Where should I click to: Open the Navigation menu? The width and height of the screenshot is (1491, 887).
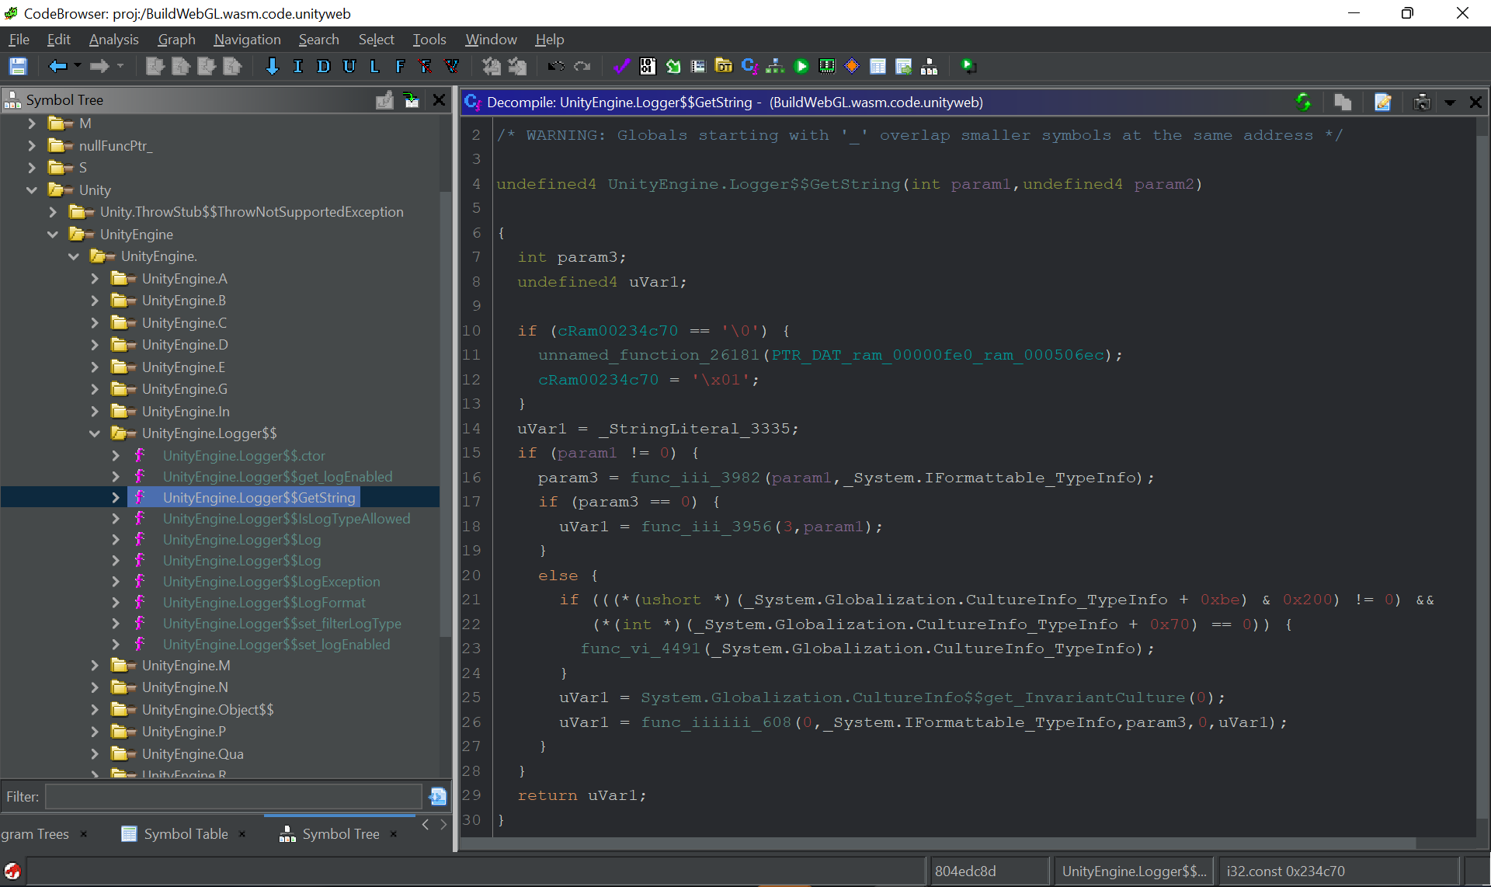click(x=247, y=40)
